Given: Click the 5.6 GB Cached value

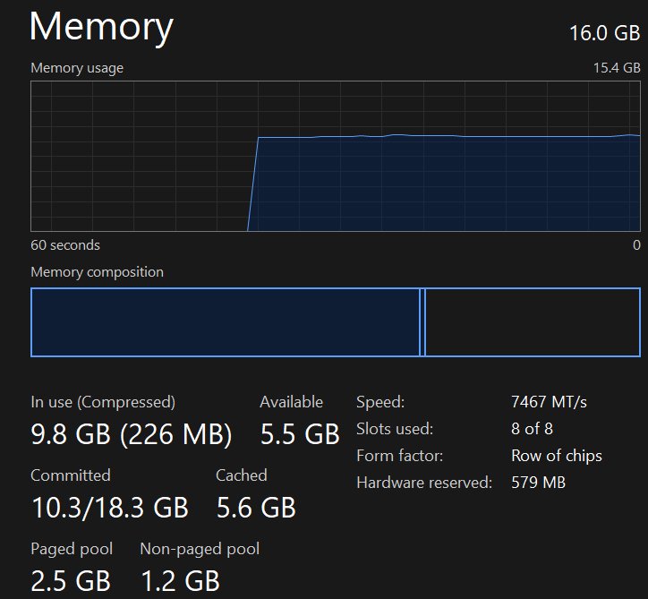Looking at the screenshot, I should [x=256, y=509].
